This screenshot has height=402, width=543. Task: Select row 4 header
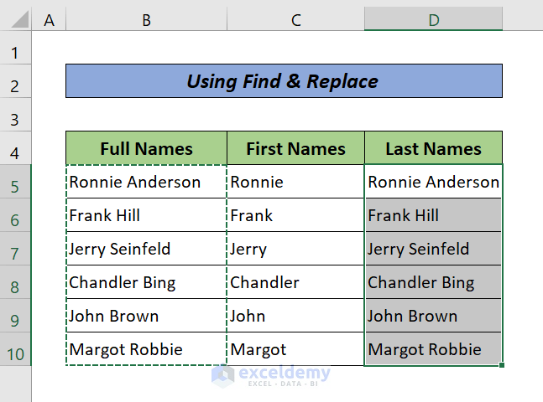[15, 152]
